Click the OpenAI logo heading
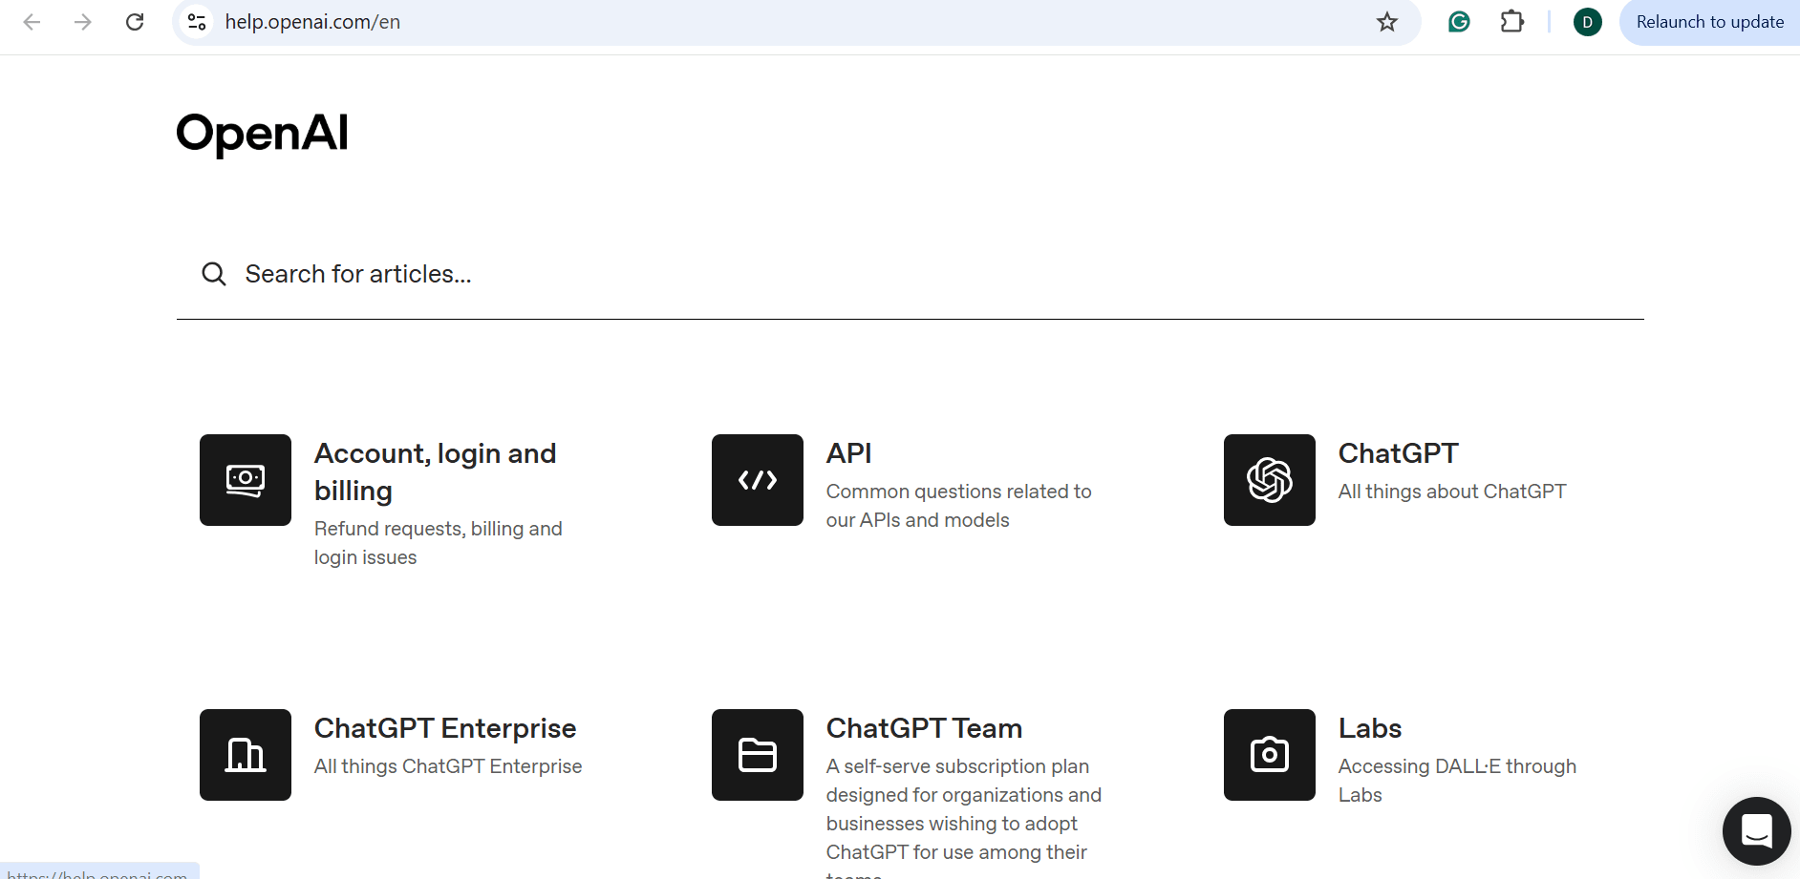Viewport: 1800px width, 879px height. [263, 133]
